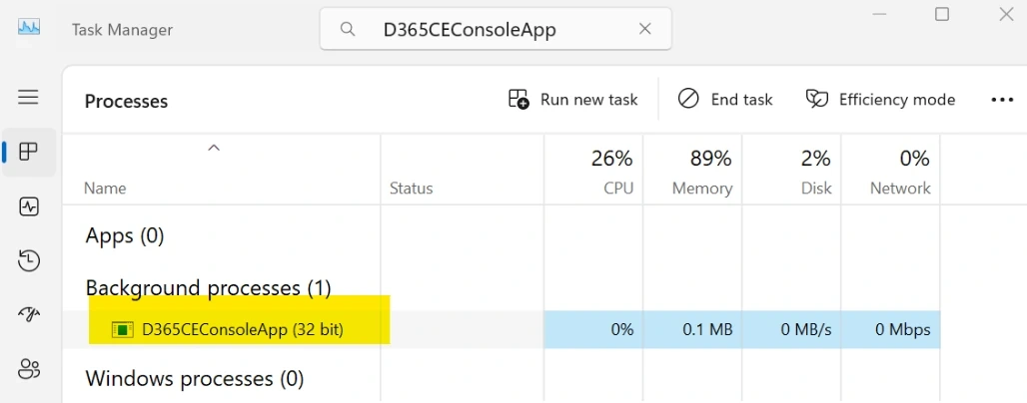Click Run new task button
This screenshot has height=403, width=1027.
[573, 100]
